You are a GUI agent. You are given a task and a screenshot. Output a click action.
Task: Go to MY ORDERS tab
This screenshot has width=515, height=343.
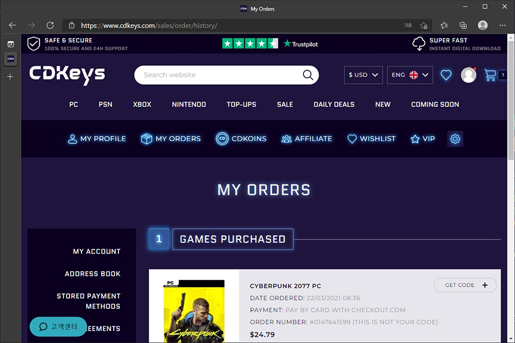coord(171,139)
